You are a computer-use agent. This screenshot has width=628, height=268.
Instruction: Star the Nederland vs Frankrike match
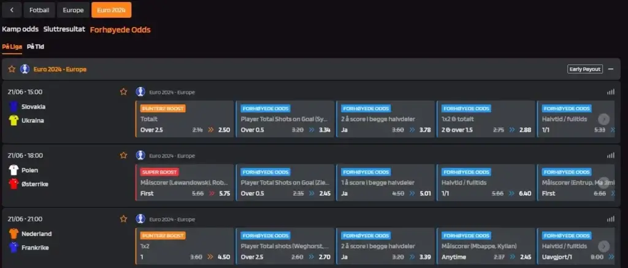123,219
